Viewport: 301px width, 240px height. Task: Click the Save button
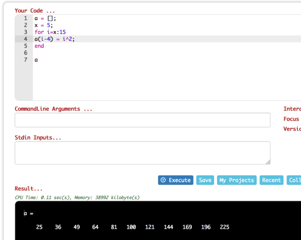[205, 180]
